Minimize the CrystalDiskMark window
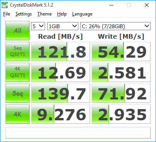 point(111,5)
